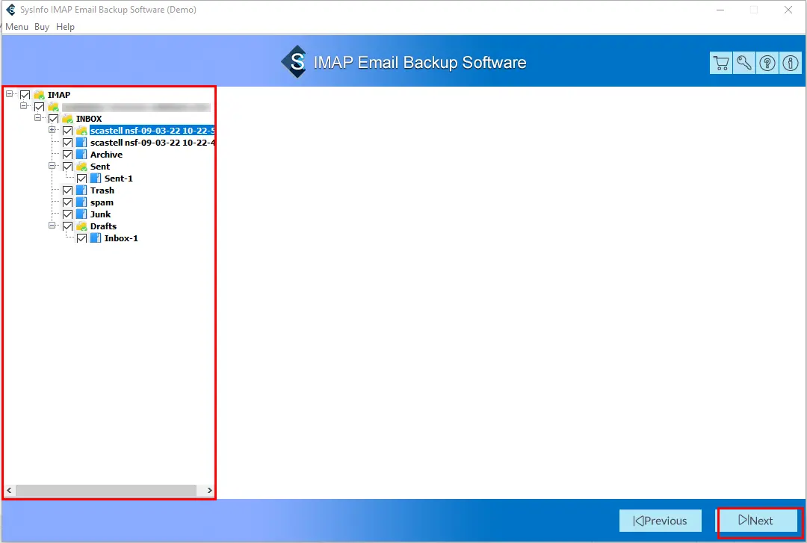Click the horizontal scrollbar thumb in the folder tree

coord(106,491)
